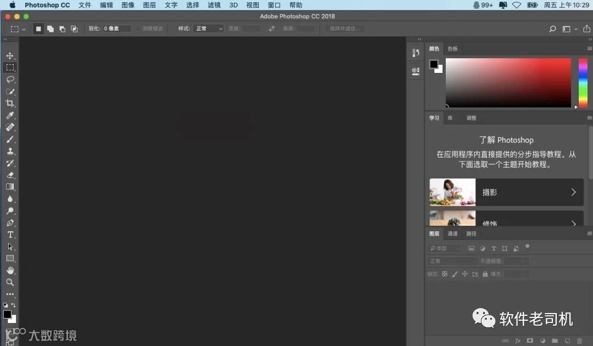Select the Pen tool
The height and width of the screenshot is (346, 593).
[10, 223]
